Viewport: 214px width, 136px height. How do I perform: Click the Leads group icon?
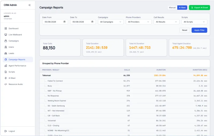[6, 53]
